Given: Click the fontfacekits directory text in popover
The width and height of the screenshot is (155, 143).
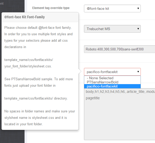Looking at the screenshot, I should tap(36, 99).
